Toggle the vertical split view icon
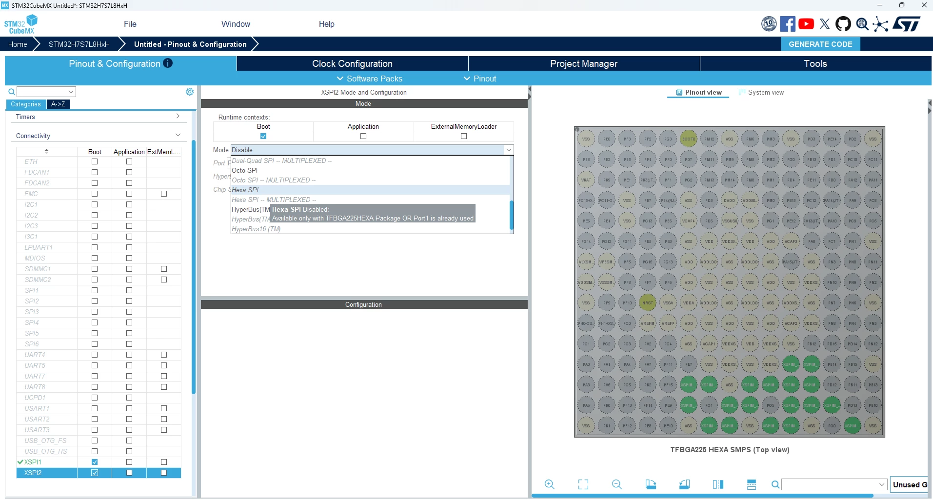Screen dimensions: 933x501 click(718, 484)
